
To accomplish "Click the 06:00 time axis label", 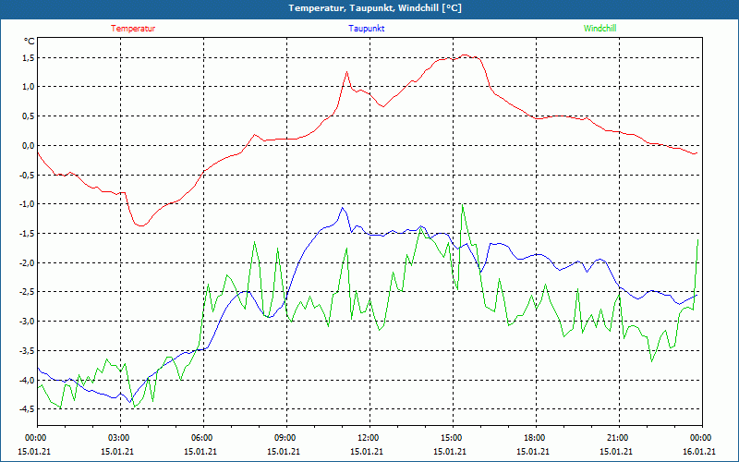I will (x=203, y=437).
